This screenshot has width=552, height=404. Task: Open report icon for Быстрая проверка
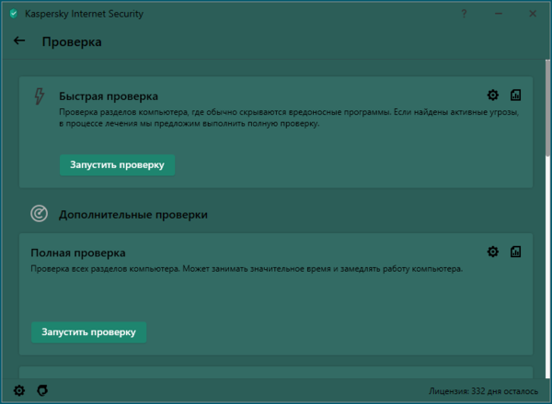pos(515,95)
